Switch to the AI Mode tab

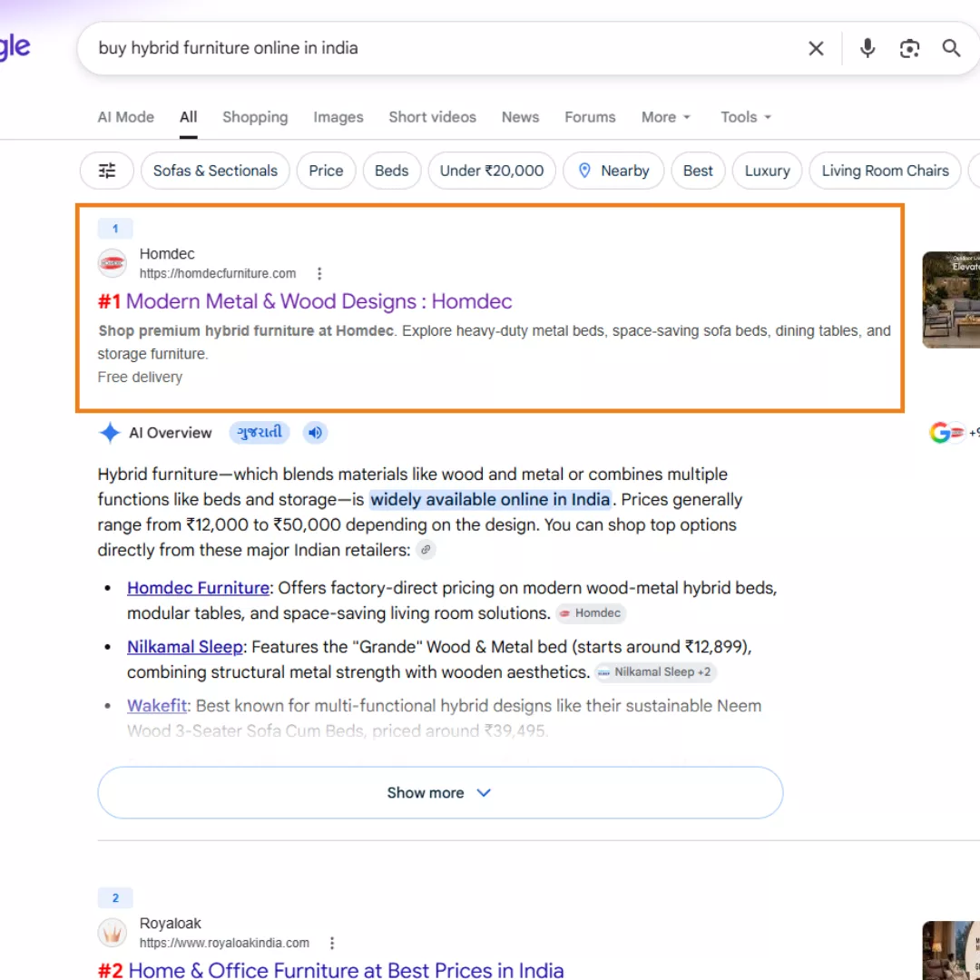point(125,117)
